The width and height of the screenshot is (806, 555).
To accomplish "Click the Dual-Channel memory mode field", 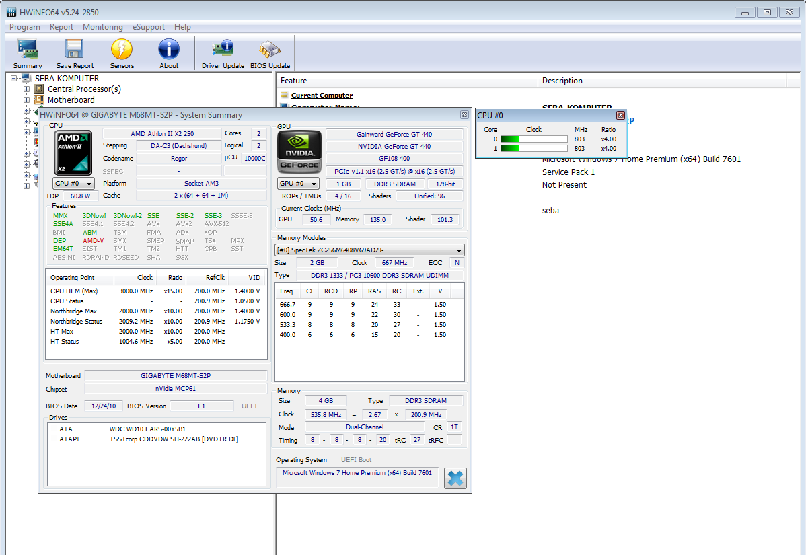I will [365, 427].
